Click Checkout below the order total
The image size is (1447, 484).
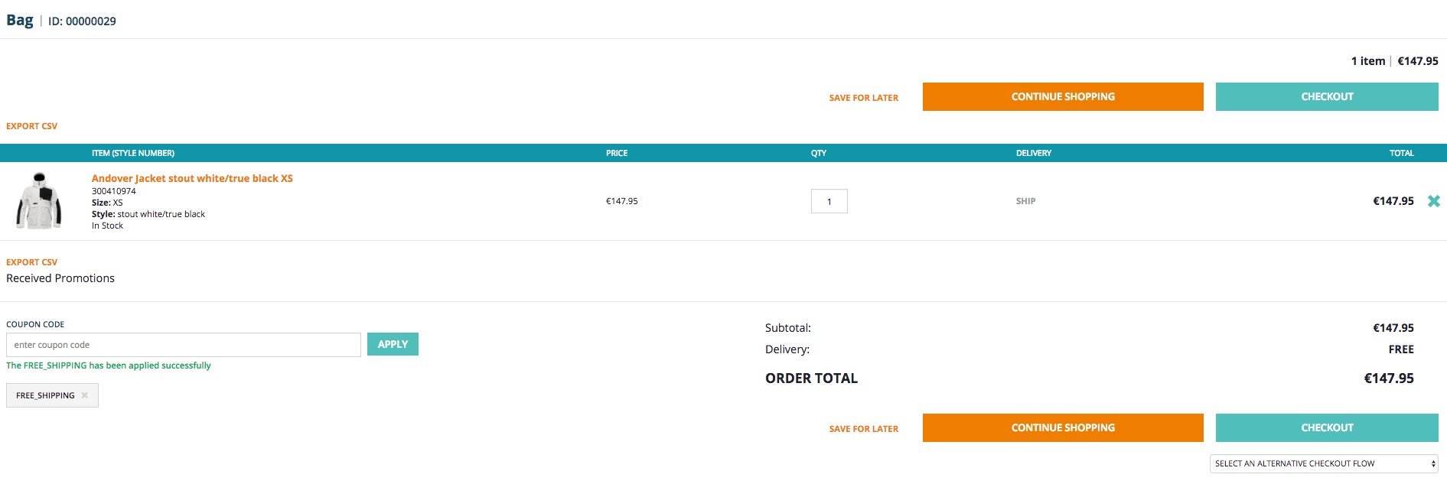coord(1327,427)
